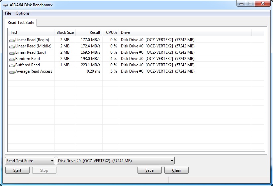Image resolution: width=273 pixels, height=186 pixels.
Task: Open the File menu
Action: (8, 13)
